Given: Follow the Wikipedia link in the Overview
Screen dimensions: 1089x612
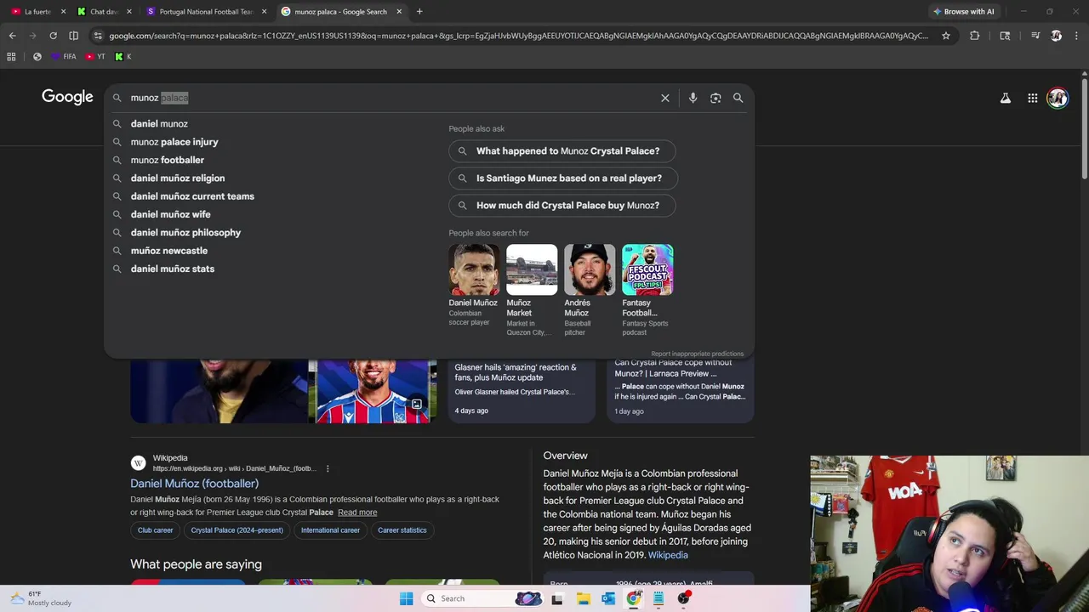Looking at the screenshot, I should (668, 555).
